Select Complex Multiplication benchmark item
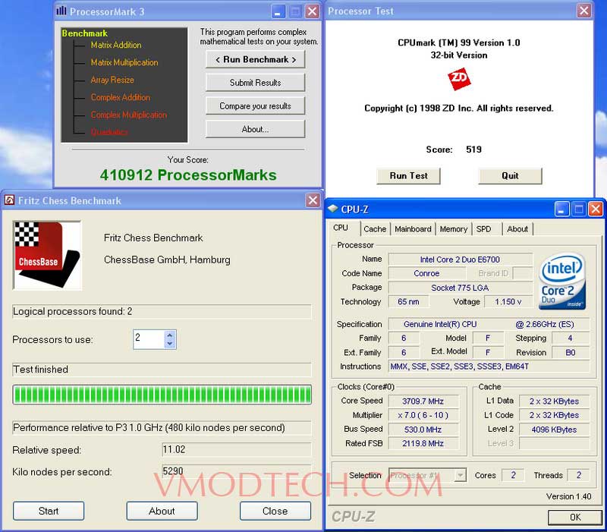The width and height of the screenshot is (607, 532). coord(129,115)
